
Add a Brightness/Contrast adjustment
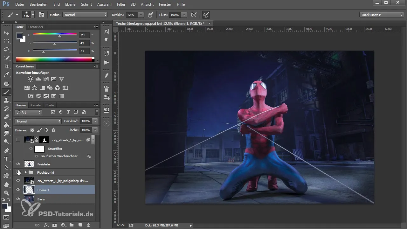pos(31,79)
